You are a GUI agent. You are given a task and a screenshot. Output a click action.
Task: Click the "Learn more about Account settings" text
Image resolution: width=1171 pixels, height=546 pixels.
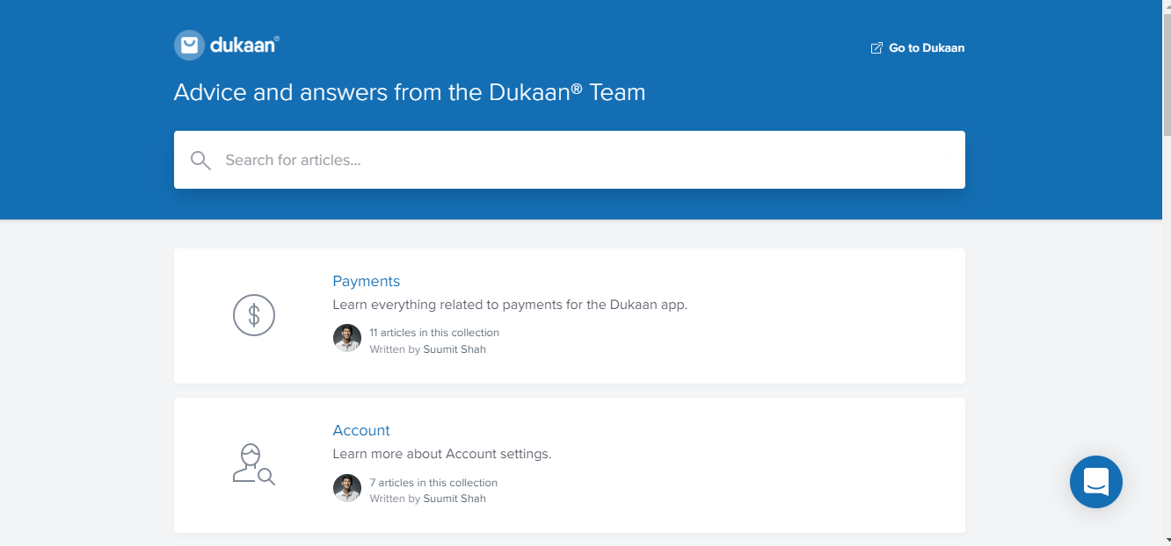coord(441,454)
